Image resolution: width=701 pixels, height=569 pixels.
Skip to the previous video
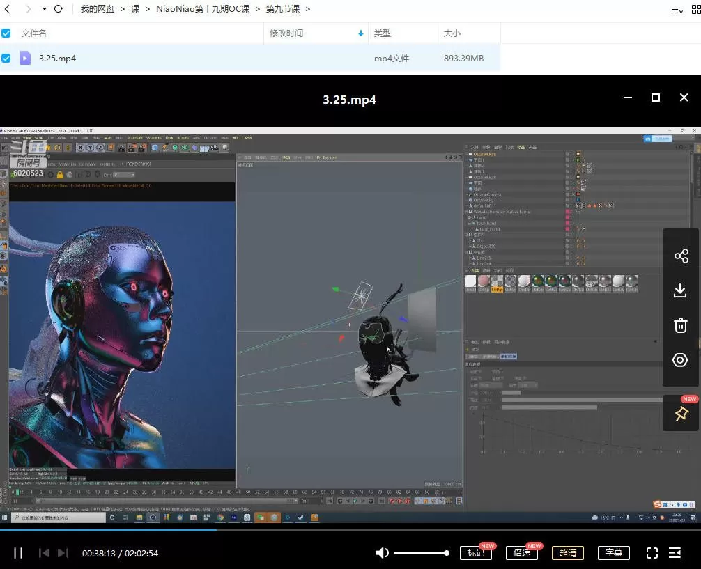43,553
